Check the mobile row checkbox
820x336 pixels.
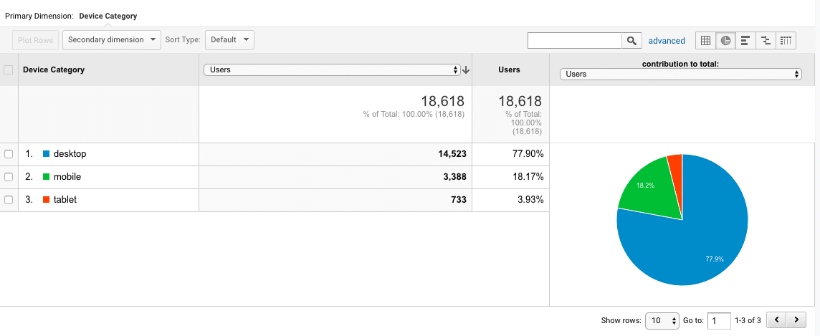9,177
